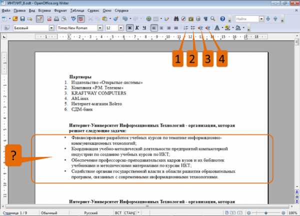The width and height of the screenshot is (300, 216).
Task: Open the Формат menu
Action: click(x=60, y=10)
